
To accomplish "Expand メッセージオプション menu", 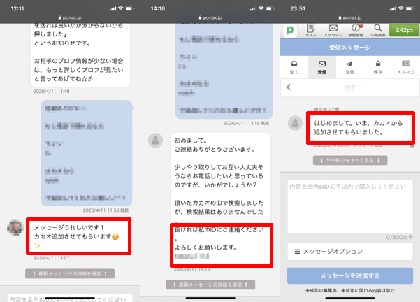I will [350, 252].
